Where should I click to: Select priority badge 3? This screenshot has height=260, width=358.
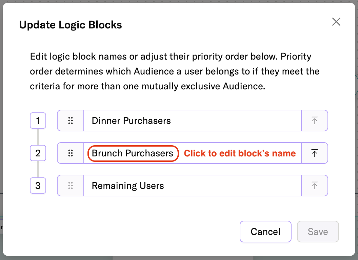pos(38,186)
